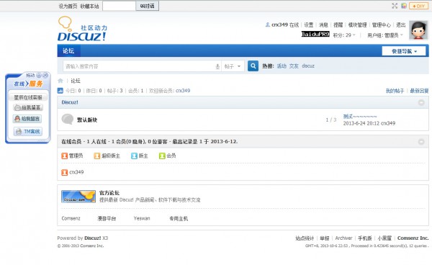The image size is (432, 265).
Task: Click the 版主 blue legend icon
Action: pyautogui.click(x=134, y=156)
